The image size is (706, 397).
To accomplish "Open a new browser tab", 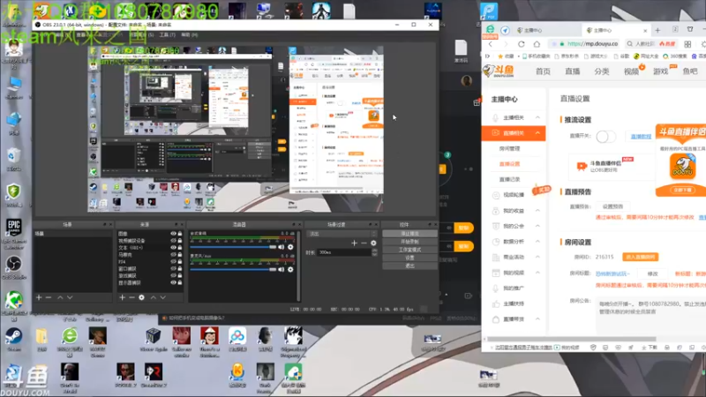I will click(657, 30).
